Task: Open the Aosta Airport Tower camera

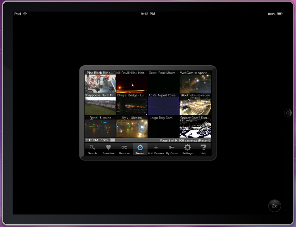Action: (x=163, y=104)
